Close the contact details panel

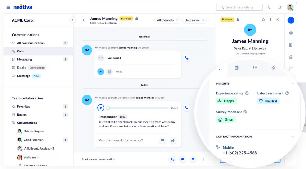pos(277,20)
